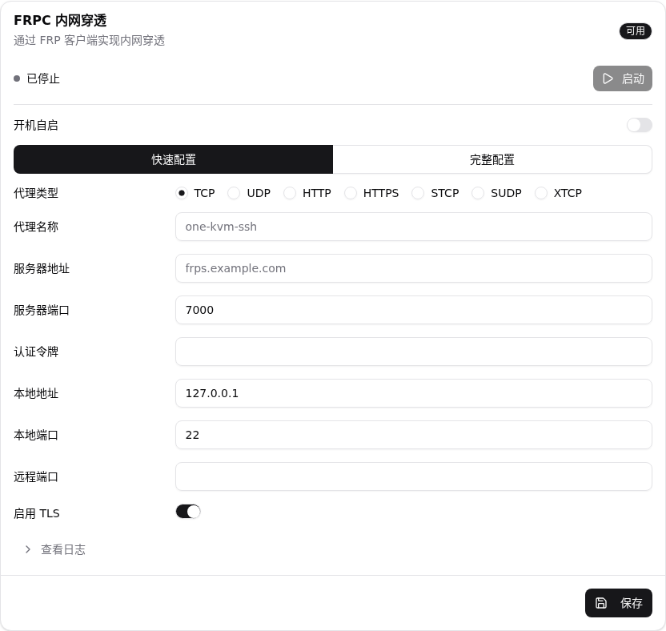Select the UDP proxy type
Screen dimensions: 666x631
pyautogui.click(x=234, y=193)
